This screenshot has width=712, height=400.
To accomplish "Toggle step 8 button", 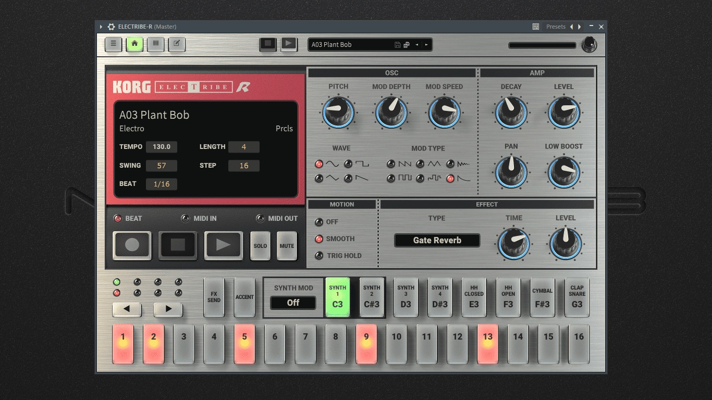I will pyautogui.click(x=336, y=344).
